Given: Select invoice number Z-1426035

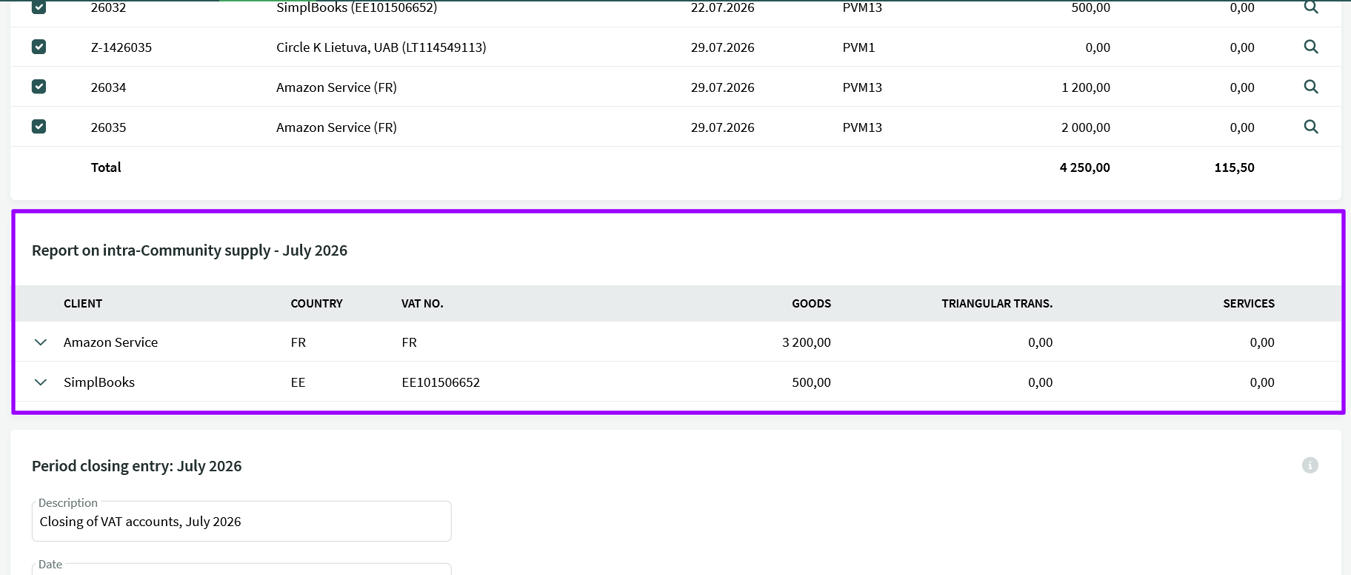Looking at the screenshot, I should click(121, 47).
